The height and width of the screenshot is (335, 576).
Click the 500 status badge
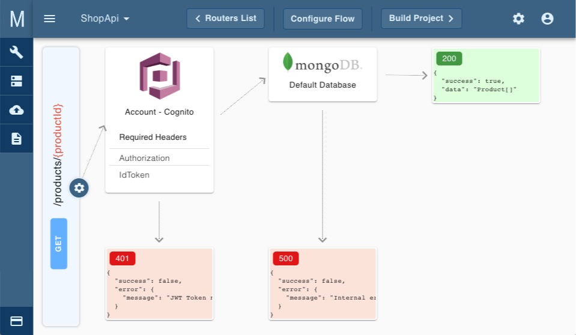click(286, 258)
